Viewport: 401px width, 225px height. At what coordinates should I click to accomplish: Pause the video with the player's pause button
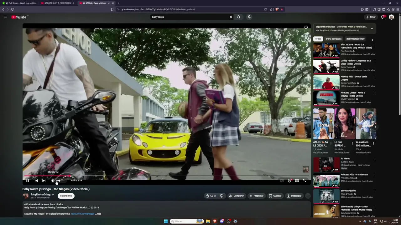(x=28, y=181)
